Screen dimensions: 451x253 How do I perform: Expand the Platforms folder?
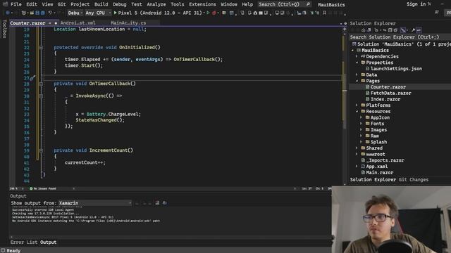pos(357,105)
